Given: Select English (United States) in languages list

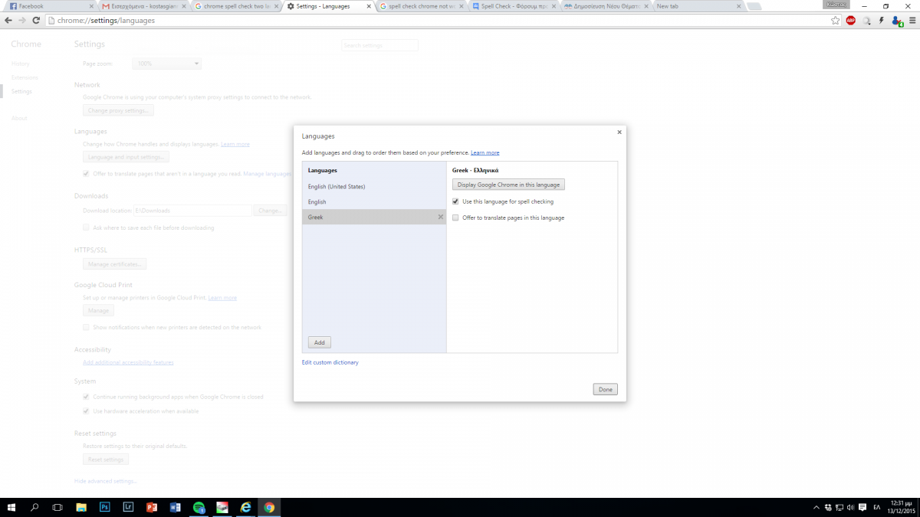Looking at the screenshot, I should point(374,186).
